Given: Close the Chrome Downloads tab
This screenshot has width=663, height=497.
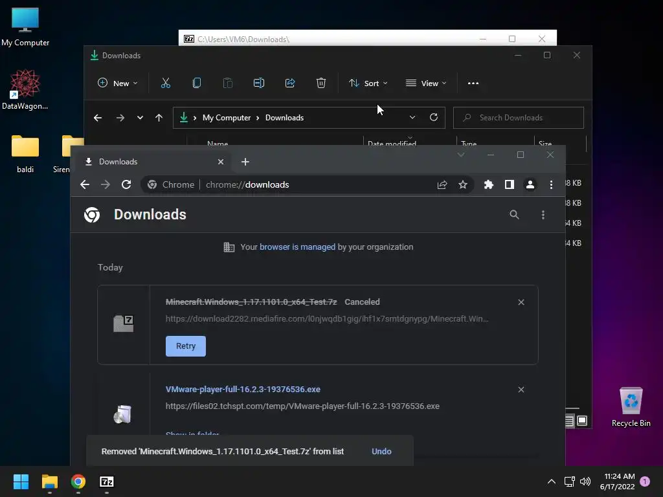Looking at the screenshot, I should [221, 162].
